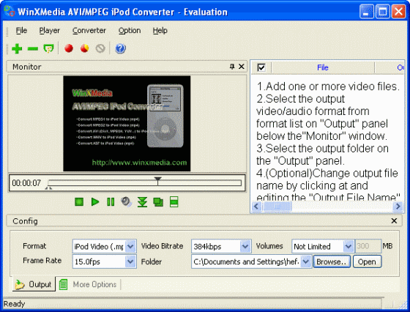The height and width of the screenshot is (312, 410).
Task: Click the green down-arrows player icon
Action: 142,202
